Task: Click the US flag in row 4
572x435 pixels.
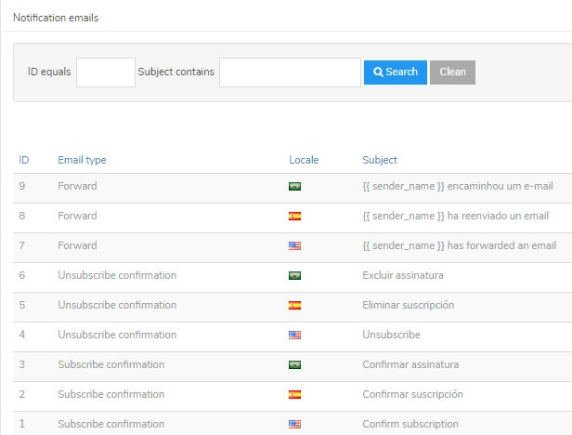Action: pyautogui.click(x=294, y=335)
